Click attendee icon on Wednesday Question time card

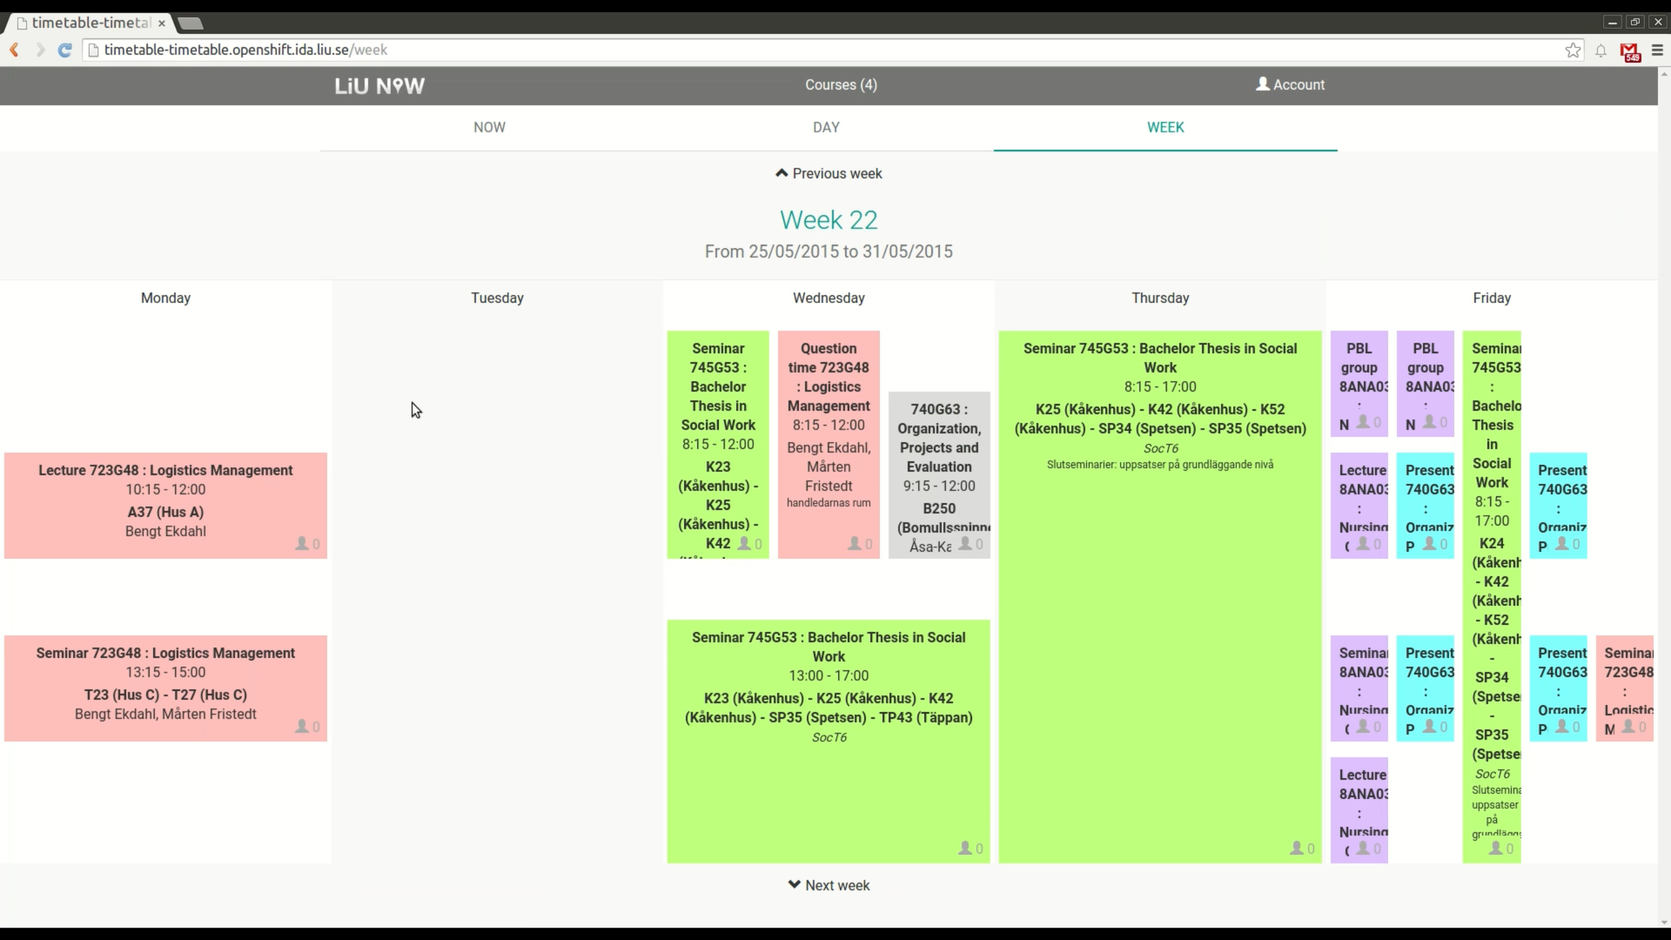[x=854, y=543]
